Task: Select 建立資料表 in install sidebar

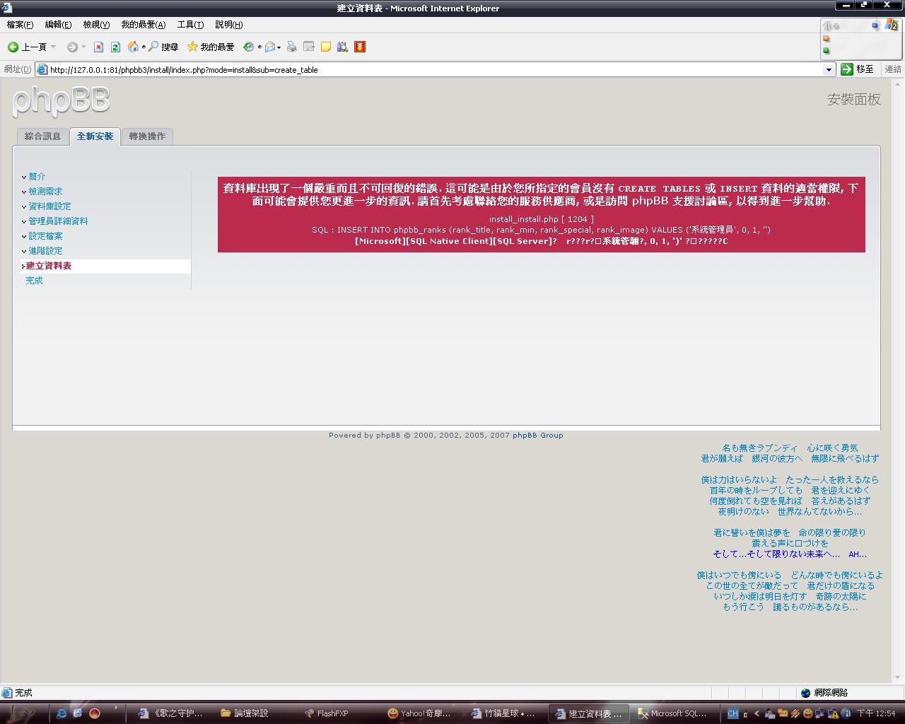Action: [x=48, y=266]
